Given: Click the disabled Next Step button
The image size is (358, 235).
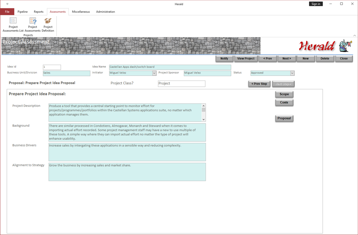Looking at the screenshot, I should 283,84.
